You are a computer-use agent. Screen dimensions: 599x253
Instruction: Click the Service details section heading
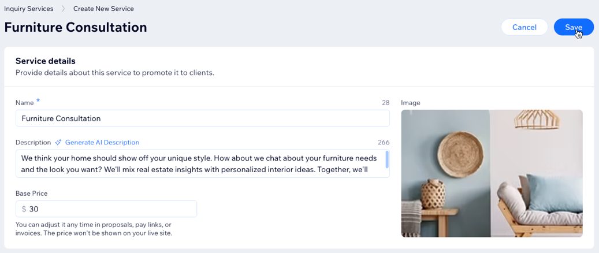[x=46, y=61]
